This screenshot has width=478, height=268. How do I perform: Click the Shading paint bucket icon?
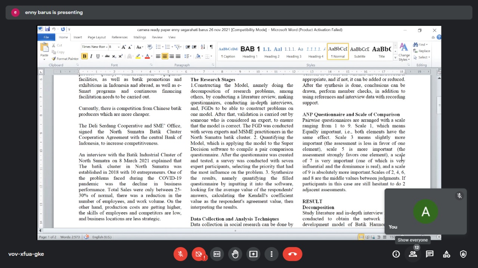198,56
